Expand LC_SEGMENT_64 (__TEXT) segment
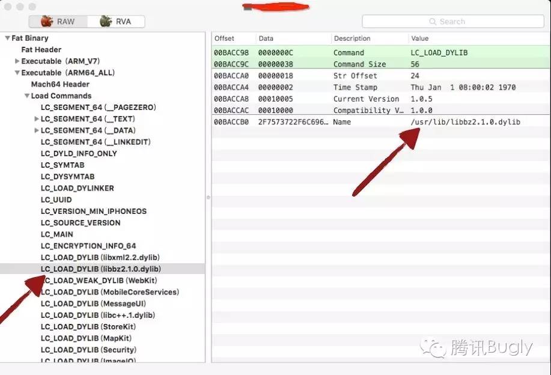The image size is (551, 375). 37,119
